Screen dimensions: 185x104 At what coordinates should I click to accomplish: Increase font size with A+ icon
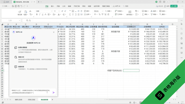pyautogui.click(x=62, y=11)
